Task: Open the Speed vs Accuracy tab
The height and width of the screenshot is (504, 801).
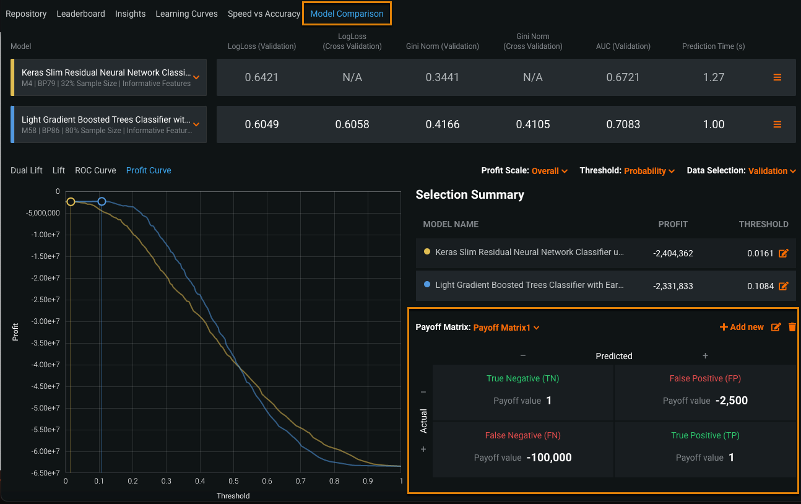Action: (264, 14)
